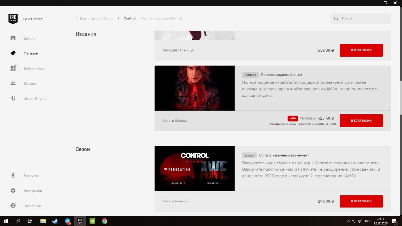Select the Магазин store tag icon

(13, 53)
